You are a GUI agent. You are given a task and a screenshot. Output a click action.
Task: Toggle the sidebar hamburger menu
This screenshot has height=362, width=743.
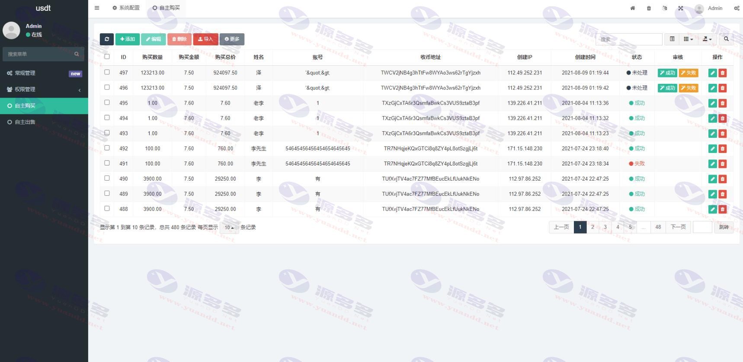coord(97,8)
